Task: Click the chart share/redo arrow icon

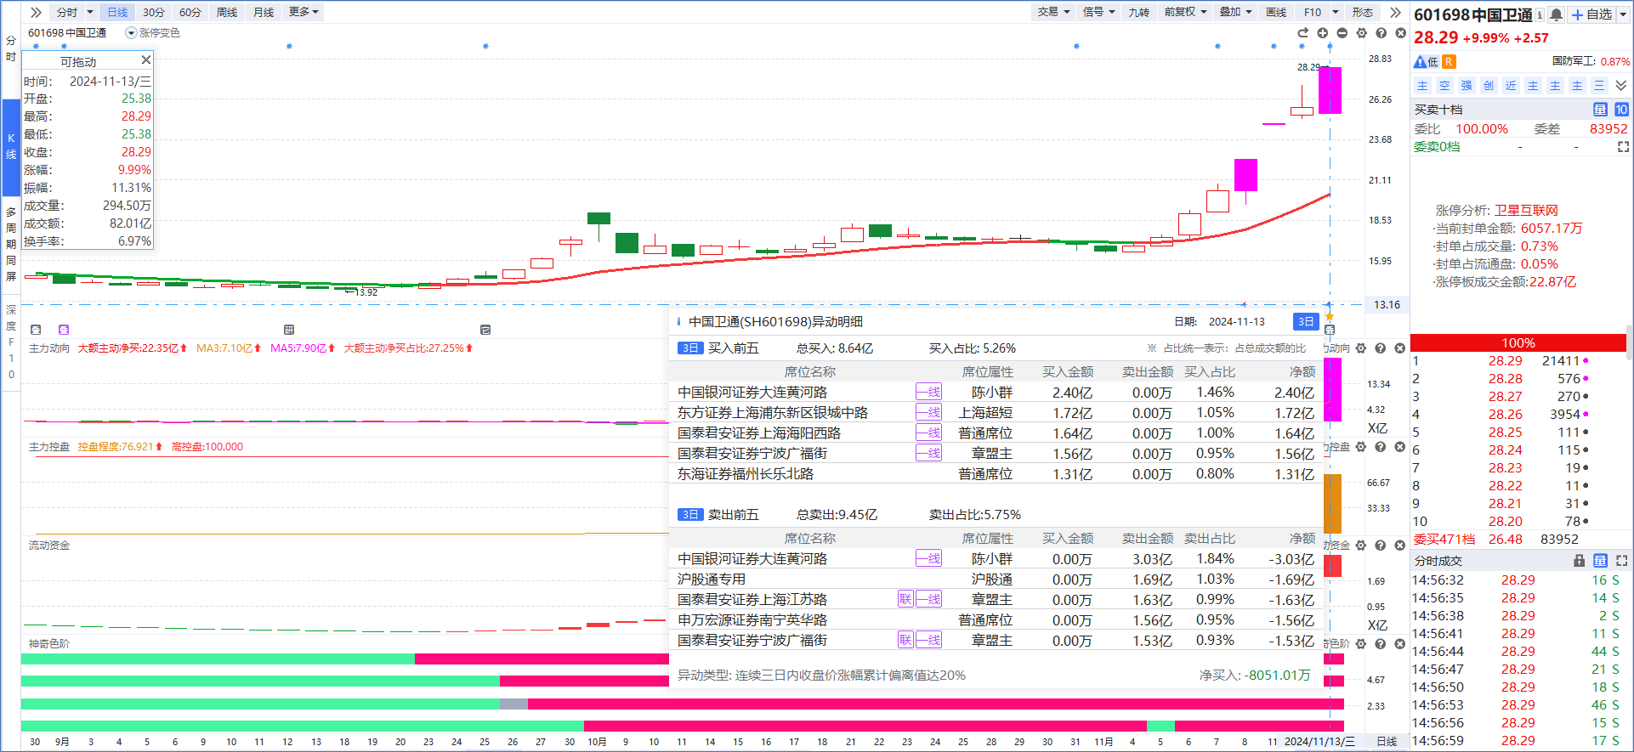Action: [x=1302, y=33]
